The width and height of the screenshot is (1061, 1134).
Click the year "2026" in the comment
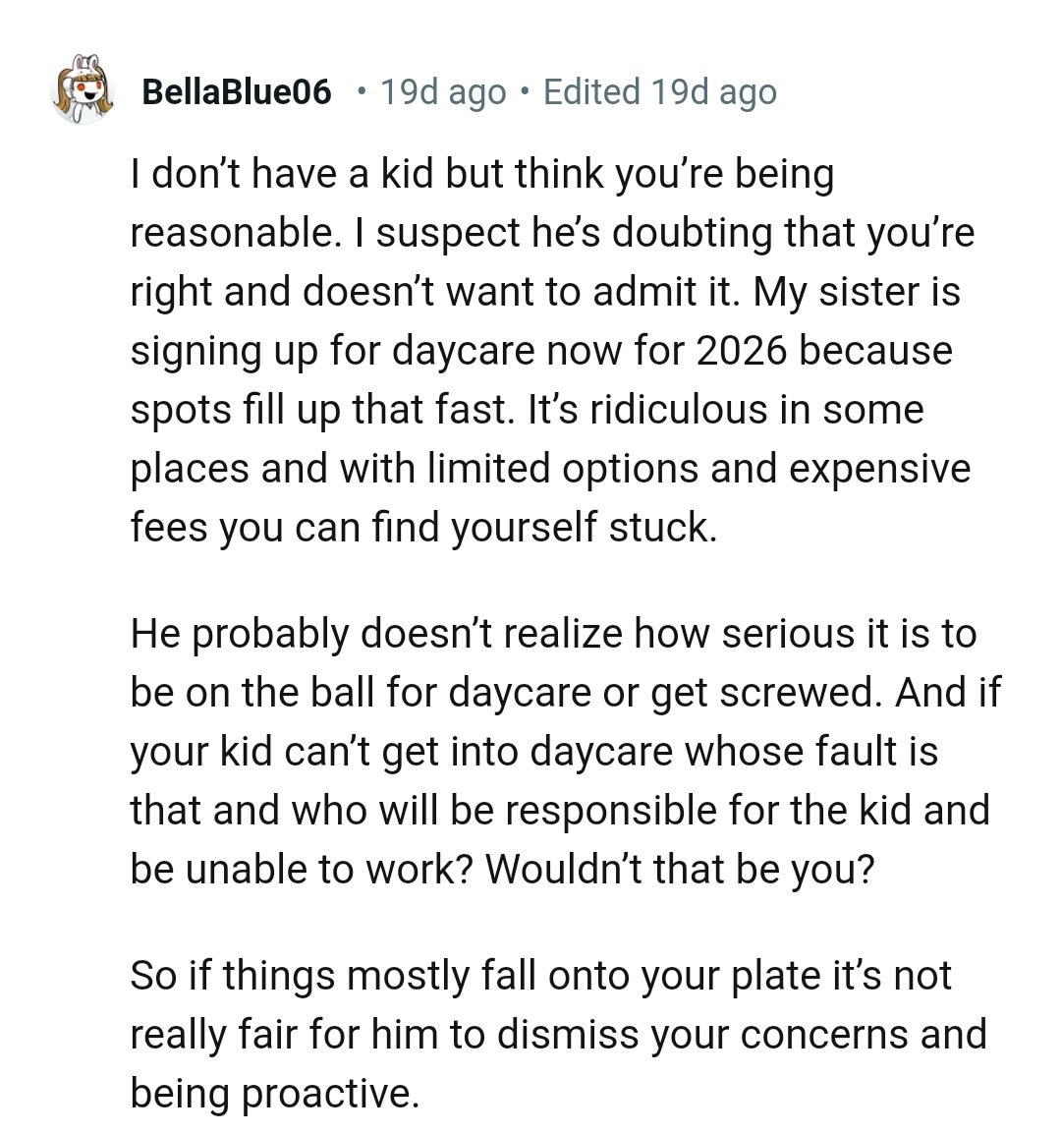(x=742, y=351)
